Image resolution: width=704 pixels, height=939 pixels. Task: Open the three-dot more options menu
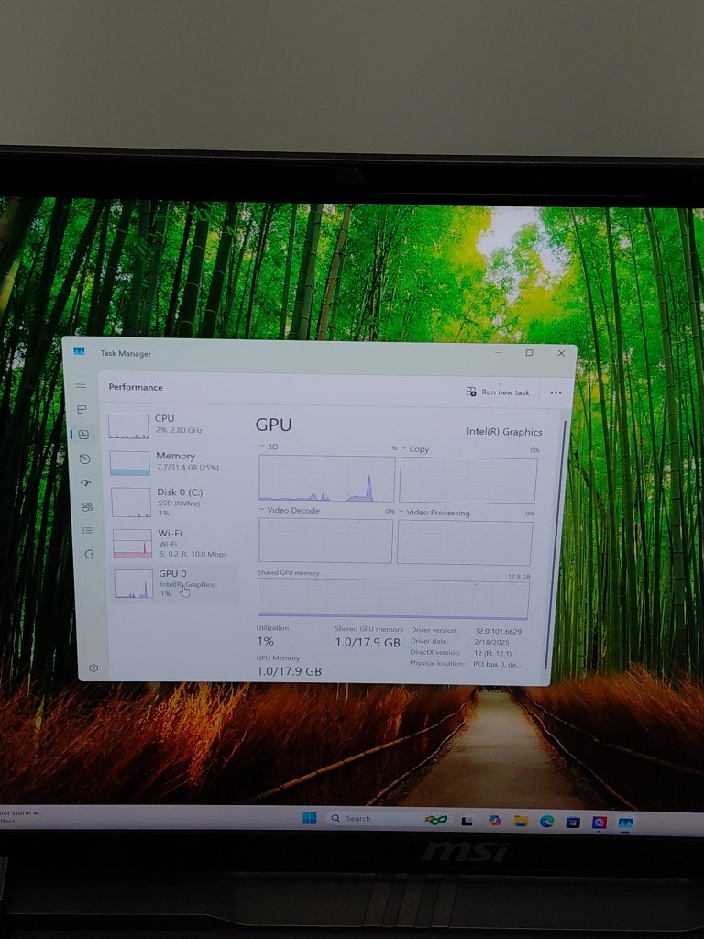tap(555, 393)
